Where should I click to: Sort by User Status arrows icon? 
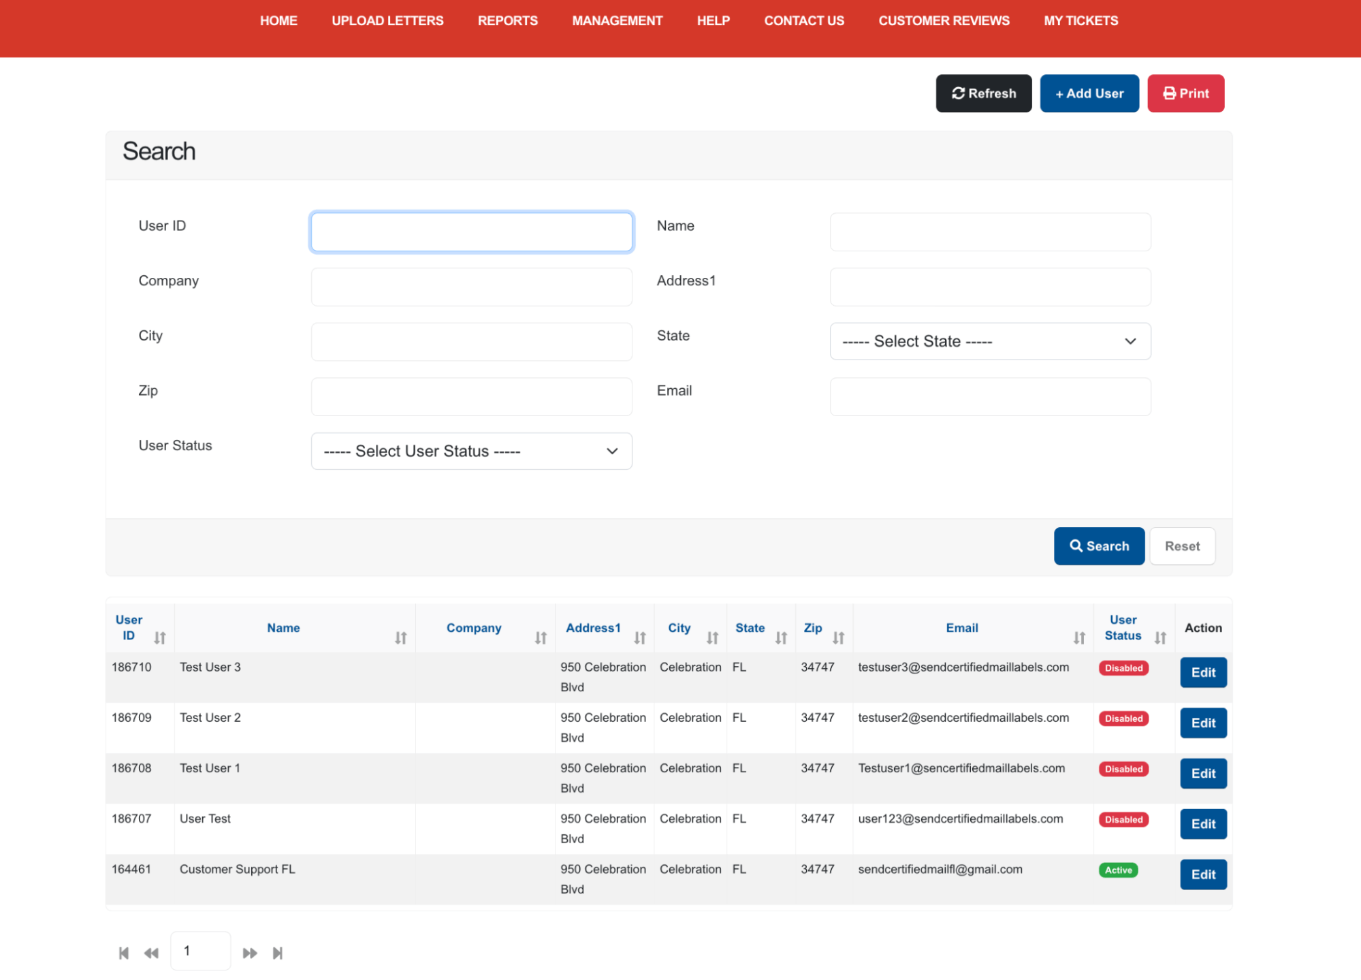pyautogui.click(x=1160, y=637)
